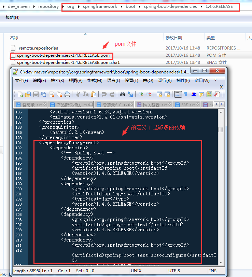
Task: Open the 语言(L) menu
Action: [x=114, y=81]
